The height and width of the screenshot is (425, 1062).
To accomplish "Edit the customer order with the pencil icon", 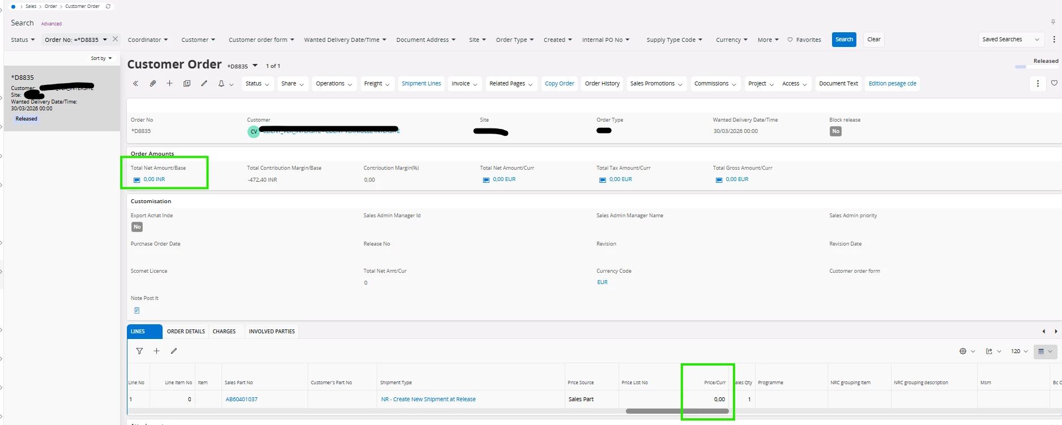I will [x=204, y=83].
